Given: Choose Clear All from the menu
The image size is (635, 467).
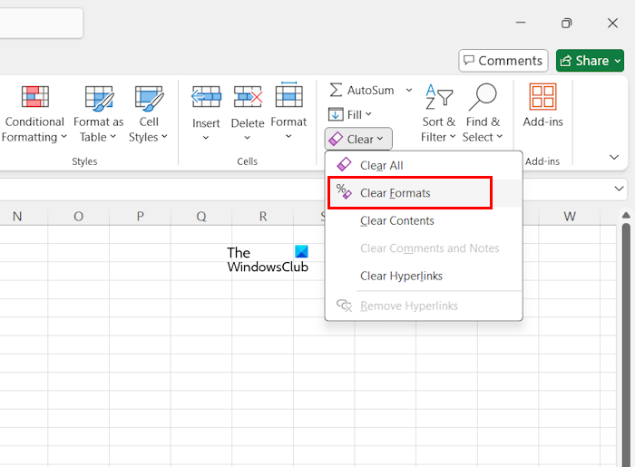Looking at the screenshot, I should (x=424, y=166).
